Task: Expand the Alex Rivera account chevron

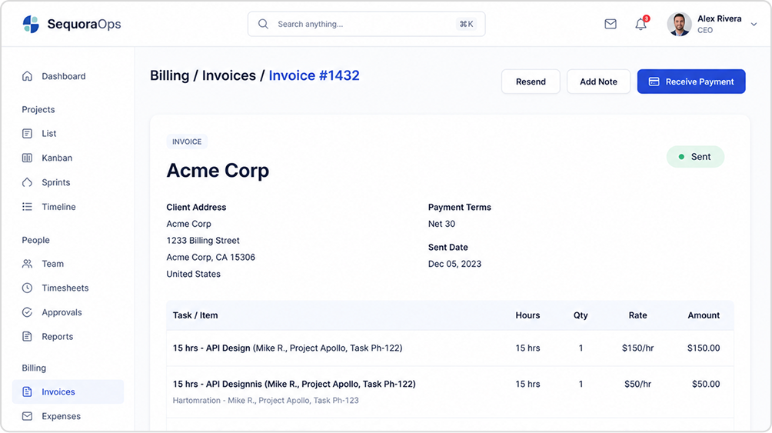Action: pyautogui.click(x=754, y=24)
